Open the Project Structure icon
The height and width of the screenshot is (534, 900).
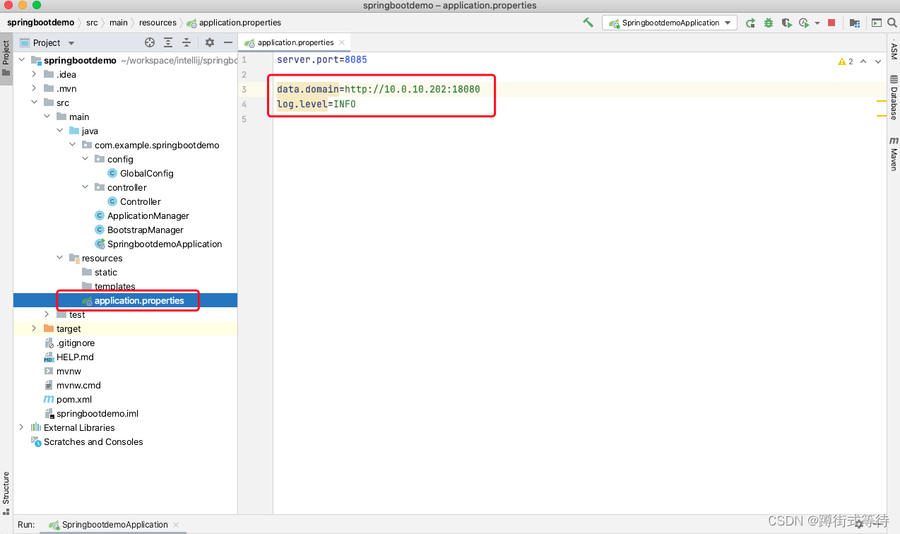point(855,23)
